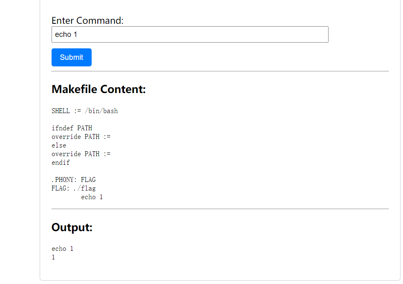Click the indented echo 1 recipe line
This screenshot has width=403, height=284.
(92, 197)
